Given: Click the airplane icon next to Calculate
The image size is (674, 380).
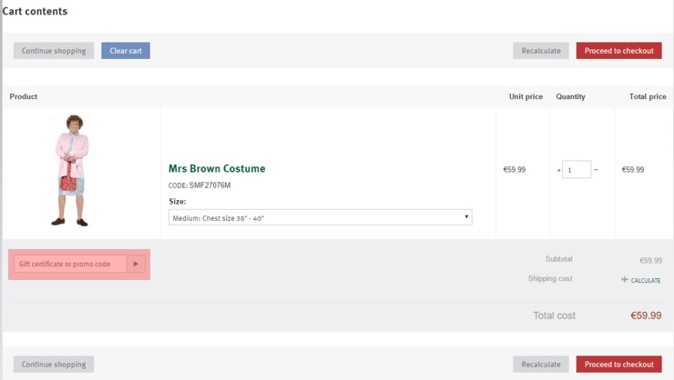Looking at the screenshot, I should click(x=625, y=280).
